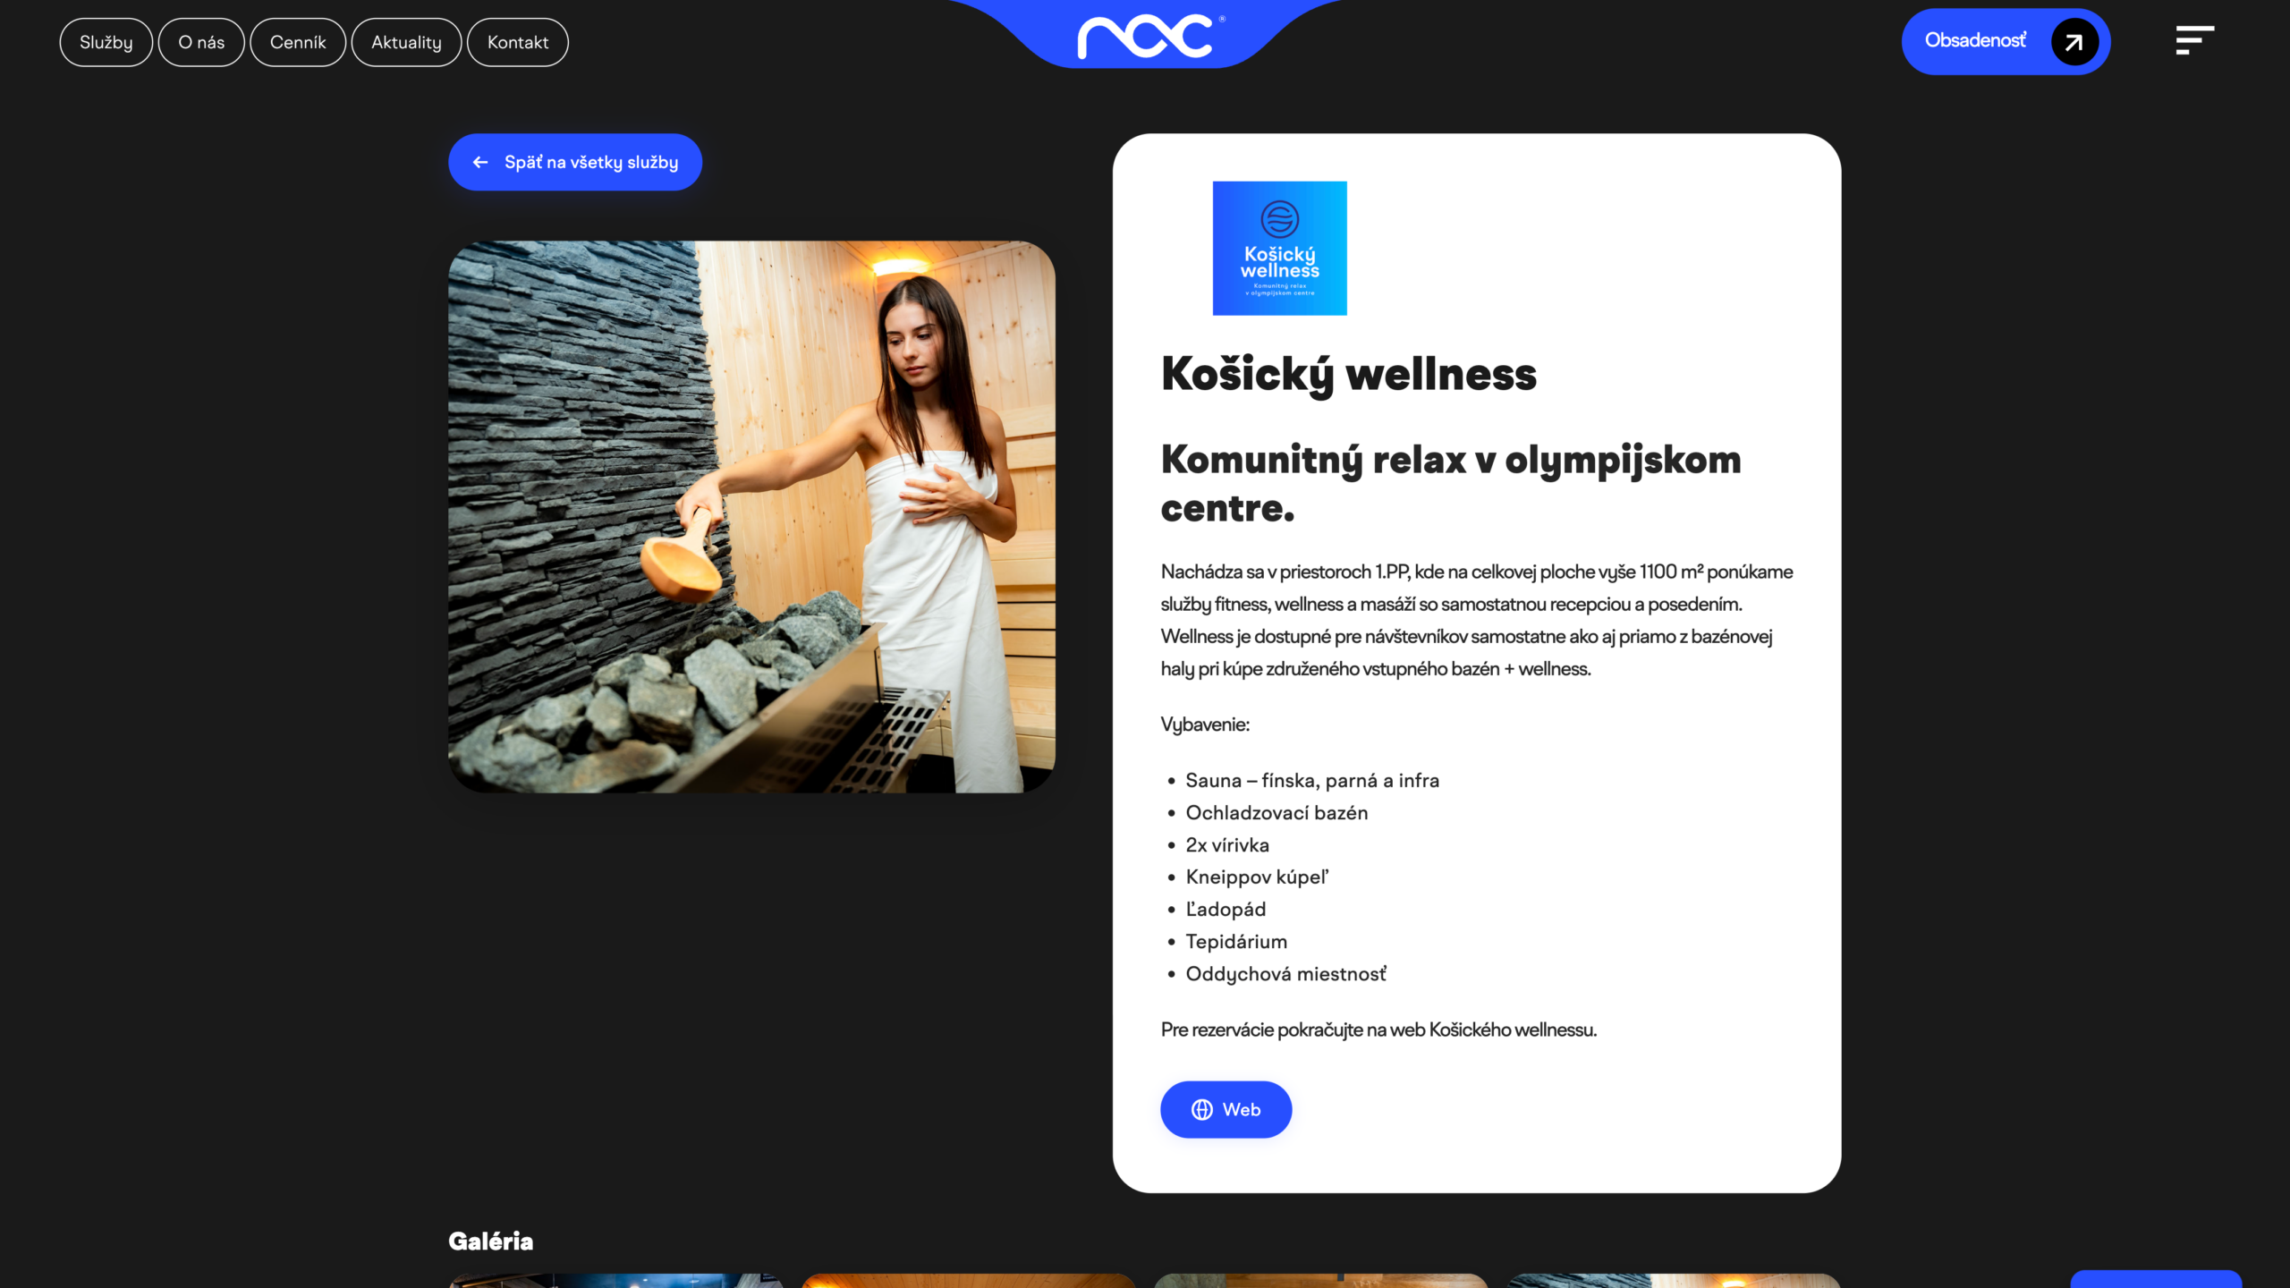Click the NOC logo in header
This screenshot has height=1288, width=2290.
pyautogui.click(x=1150, y=38)
